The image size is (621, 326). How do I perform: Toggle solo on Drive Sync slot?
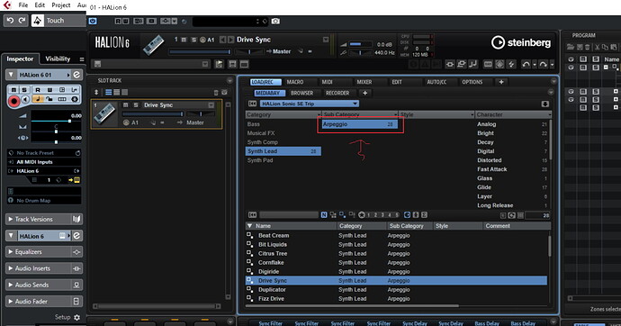[x=135, y=105]
